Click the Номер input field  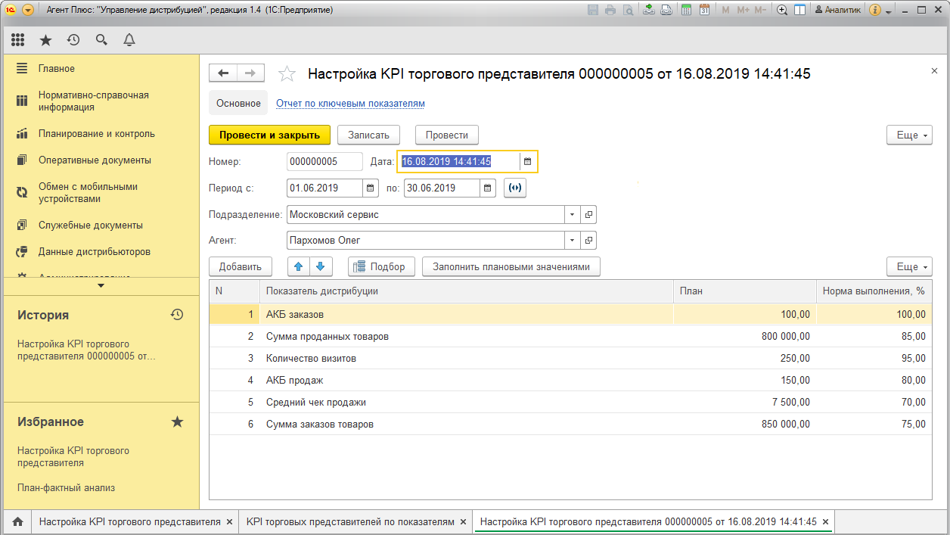(324, 161)
